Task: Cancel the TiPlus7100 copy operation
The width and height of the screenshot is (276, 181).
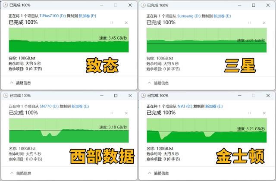Action: 126,22
